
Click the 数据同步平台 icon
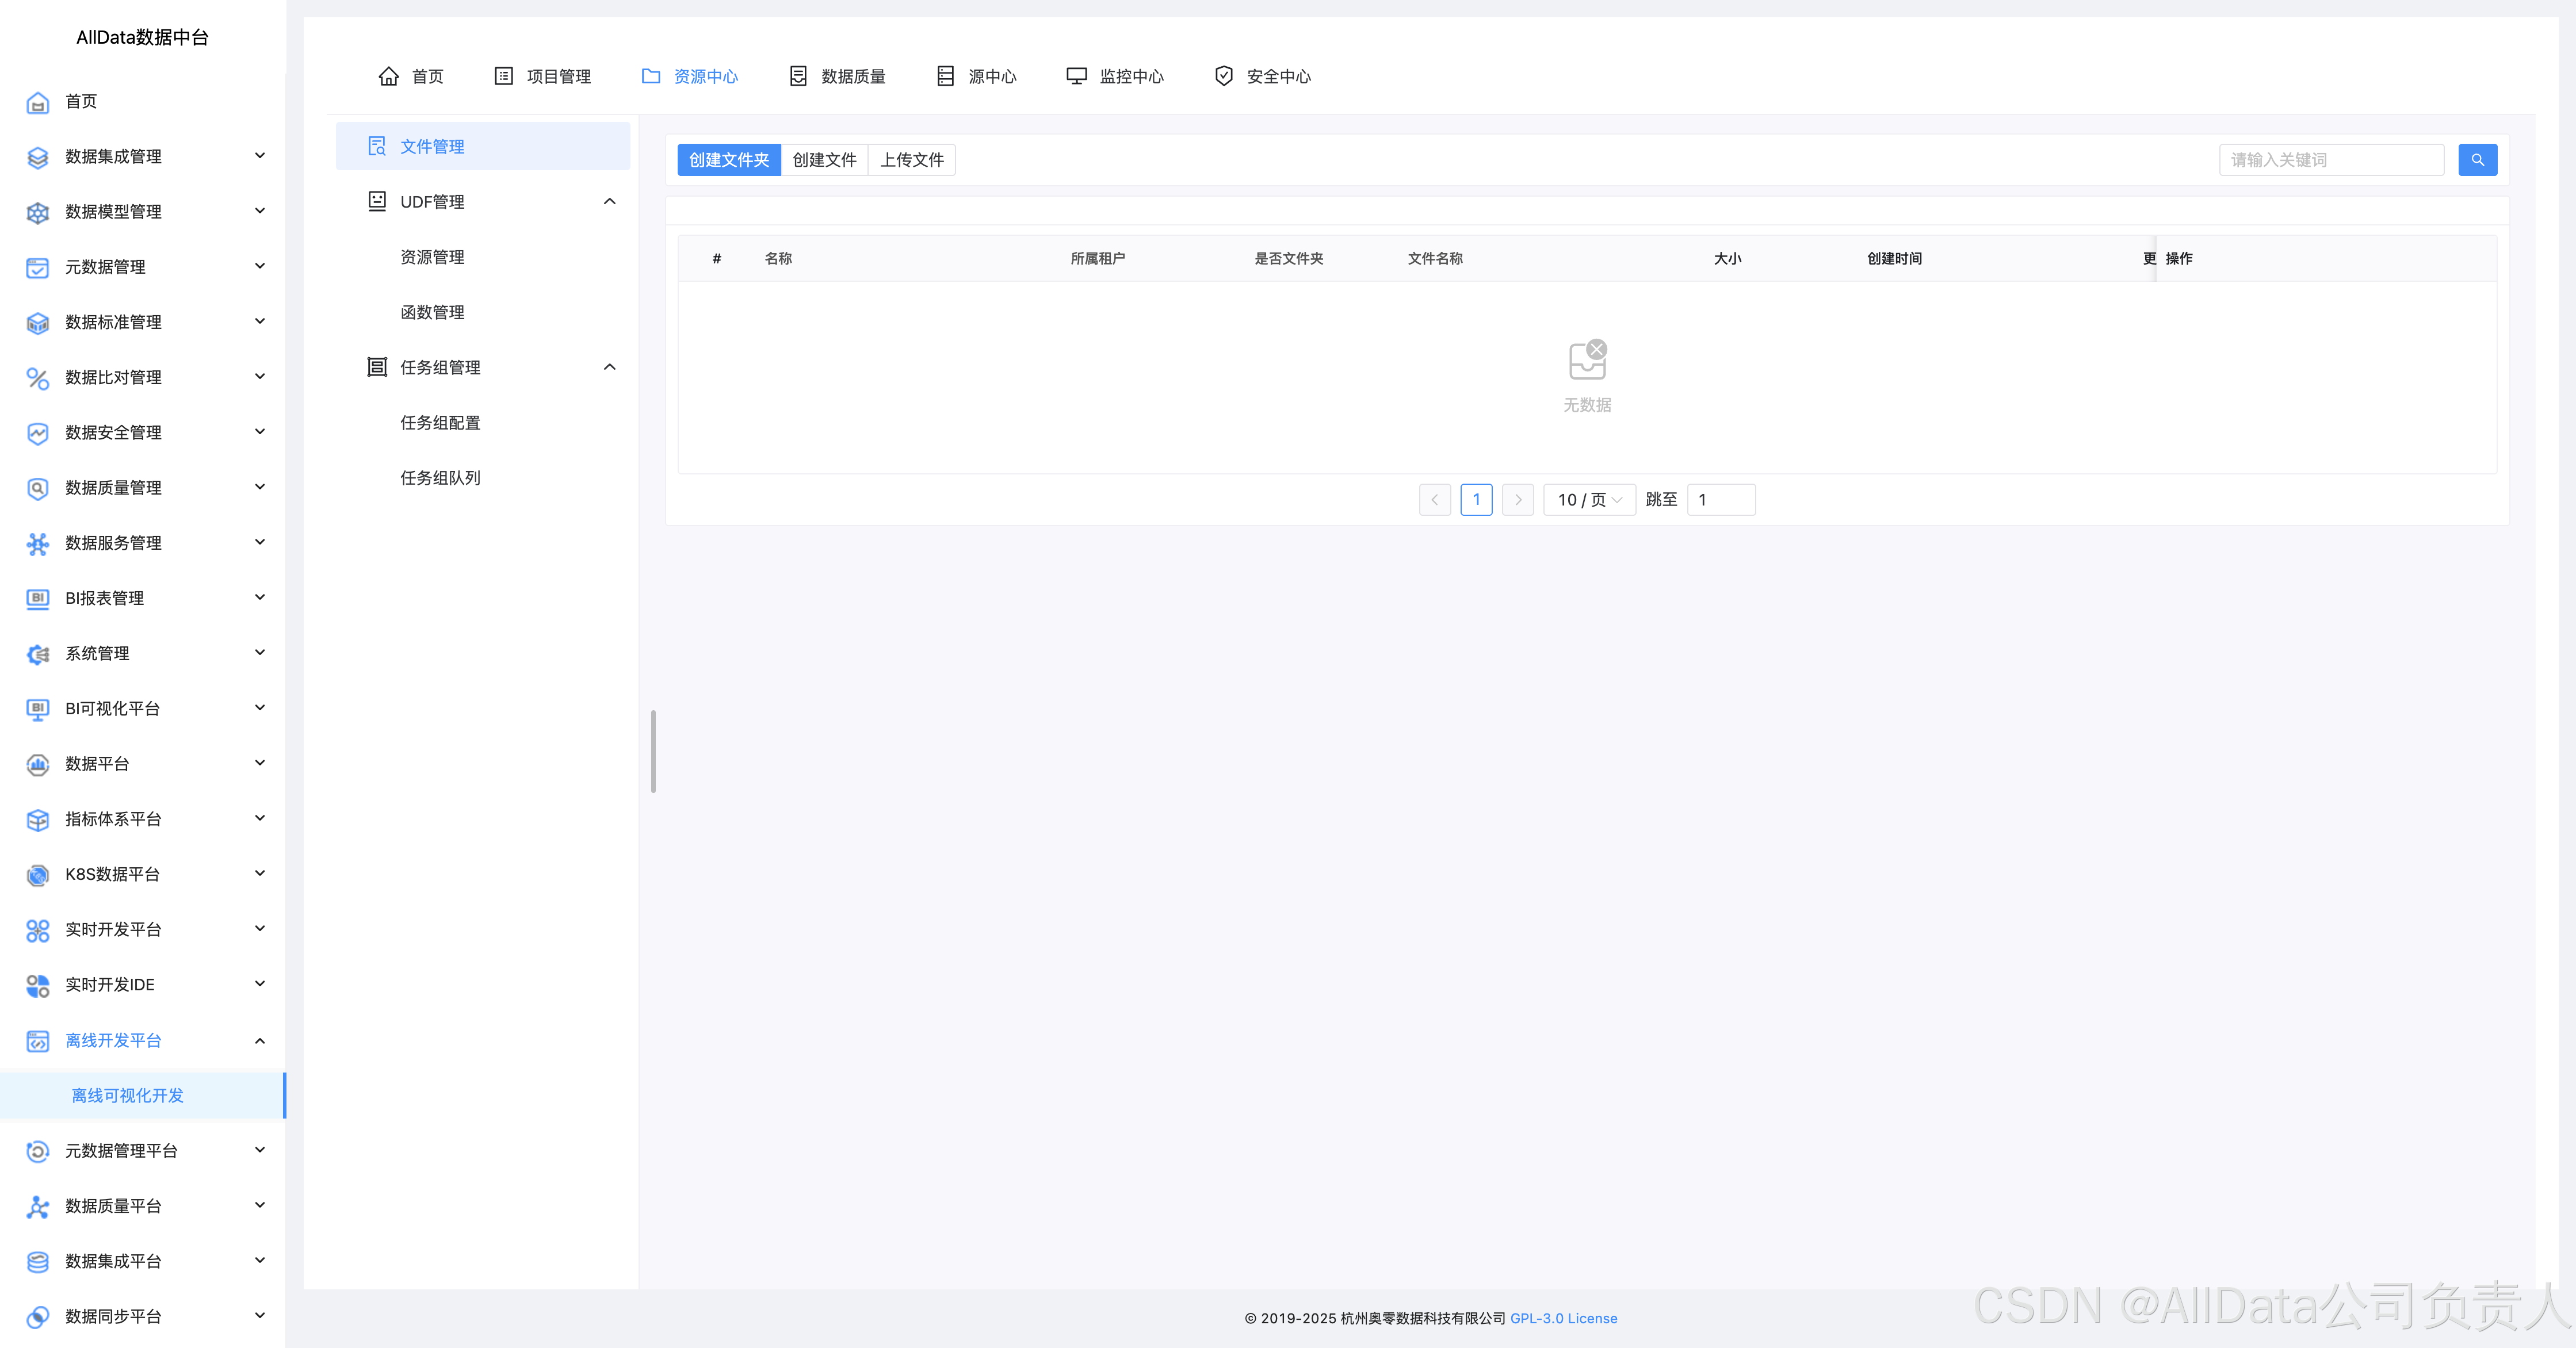point(37,1317)
